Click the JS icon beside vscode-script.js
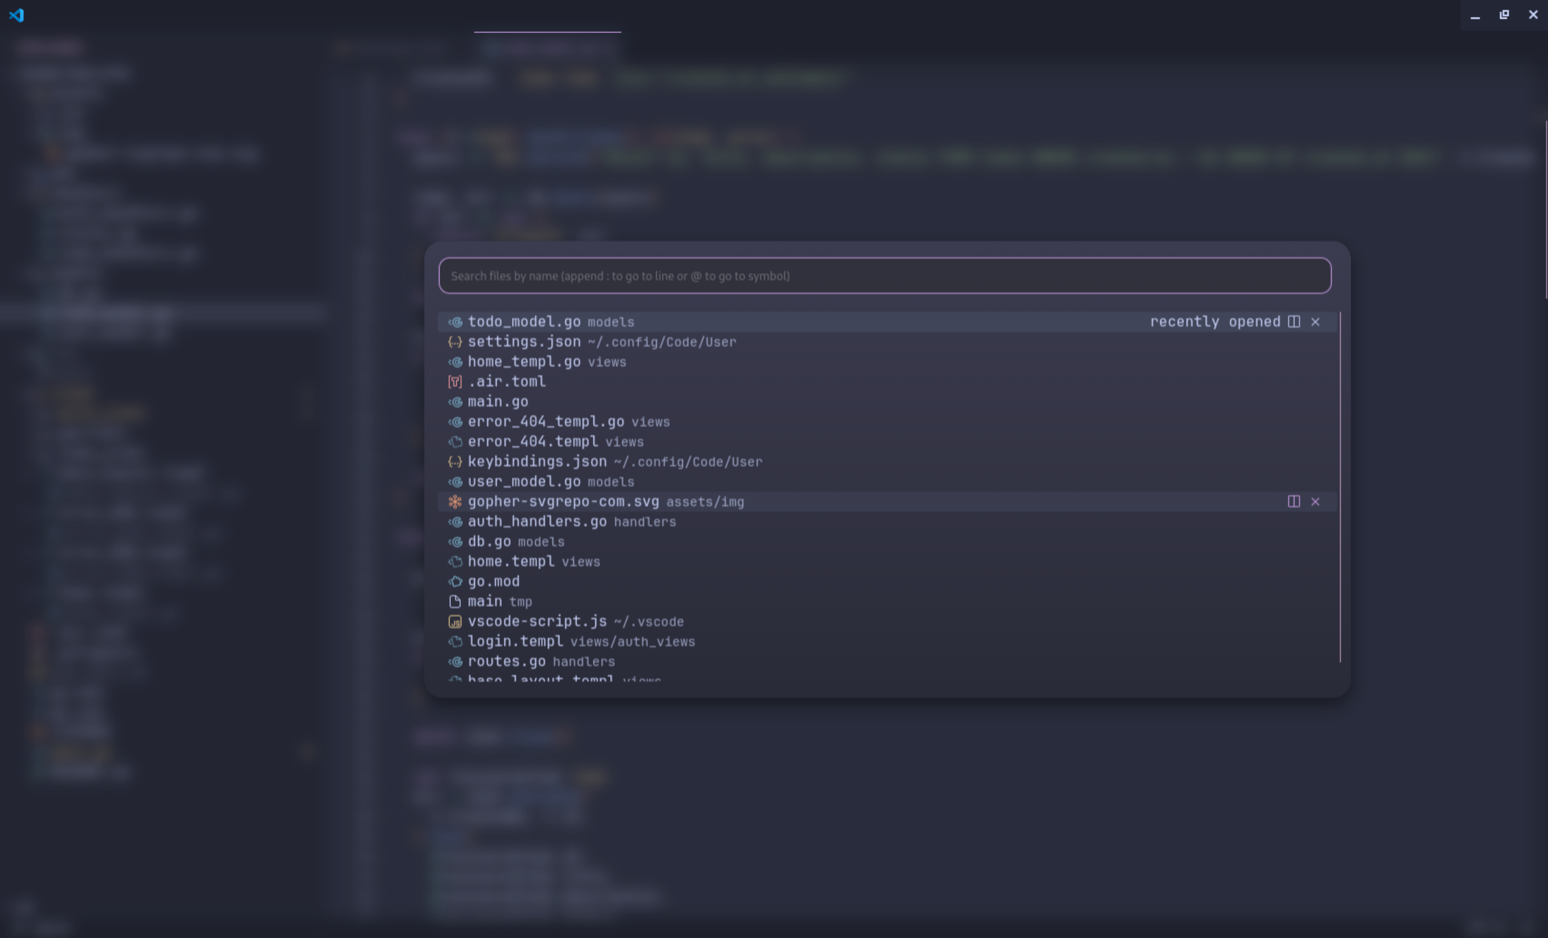Image resolution: width=1548 pixels, height=938 pixels. point(456,622)
